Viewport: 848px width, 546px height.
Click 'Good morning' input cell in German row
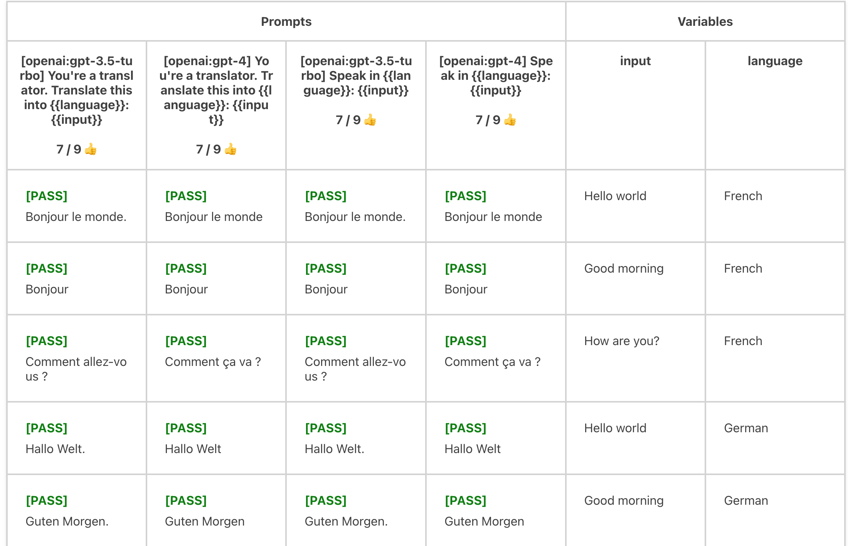pos(624,501)
